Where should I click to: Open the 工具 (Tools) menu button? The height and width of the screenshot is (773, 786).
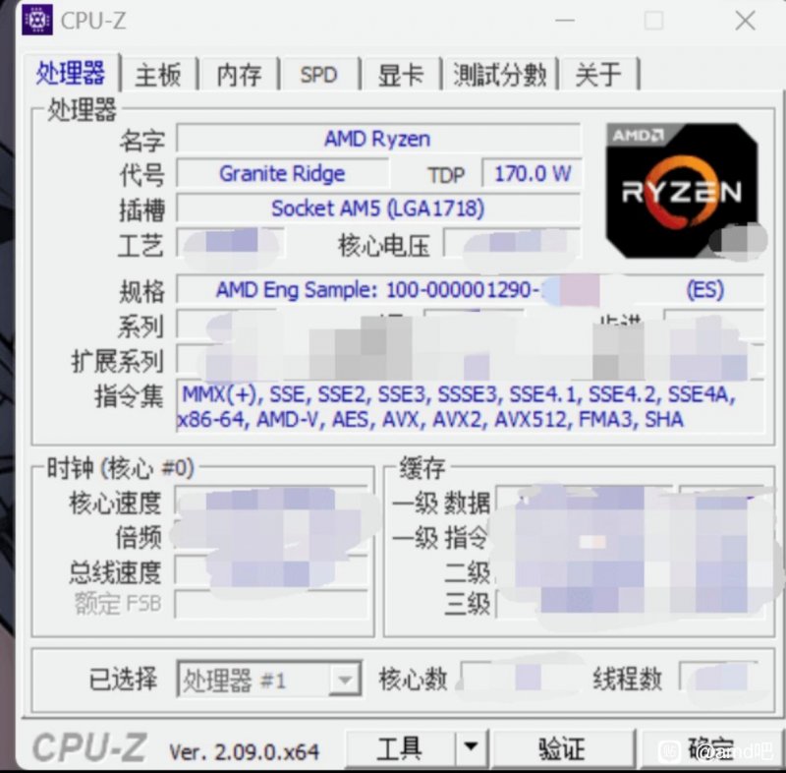(403, 747)
